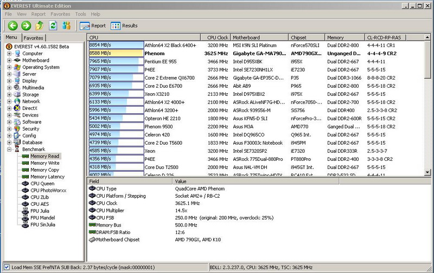This screenshot has width=434, height=273.
Task: Click the Motherboard Chipset field icon
Action: (x=92, y=239)
